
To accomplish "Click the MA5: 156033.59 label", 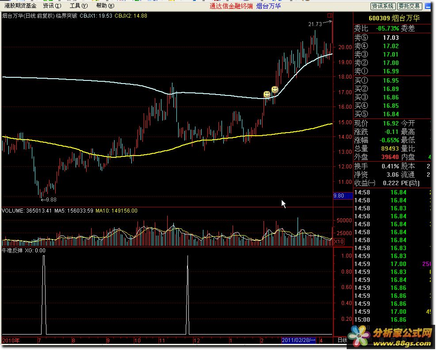I will pos(74,211).
